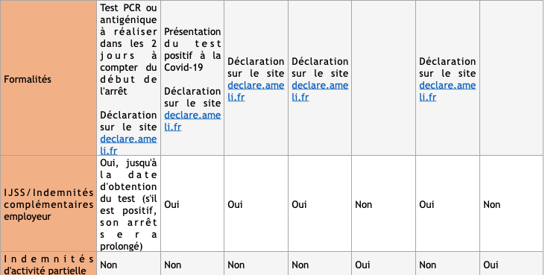Select first 'Oui' in activité partielle row
The width and height of the screenshot is (545, 275).
click(x=362, y=265)
